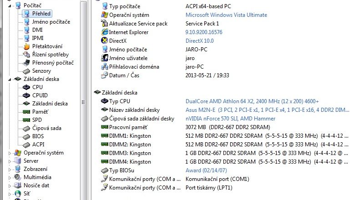This screenshot has width=363, height=200.
Task: Expand the Operační systém node
Action: [x=10, y=153]
